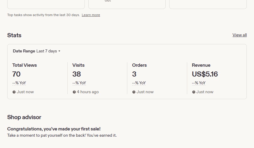The height and width of the screenshot is (148, 254).
Task: Click the dropdown arrow beside Last 7 days
Action: [x=59, y=51]
